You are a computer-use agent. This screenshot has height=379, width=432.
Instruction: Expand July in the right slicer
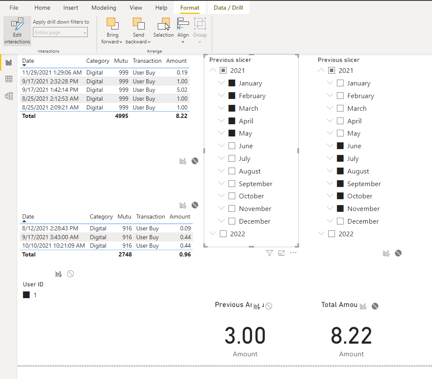330,158
